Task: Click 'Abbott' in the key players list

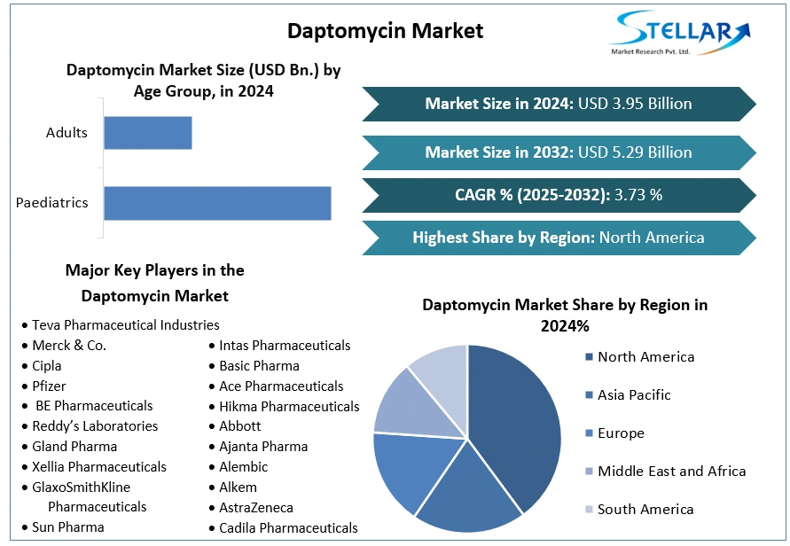Action: 239,426
